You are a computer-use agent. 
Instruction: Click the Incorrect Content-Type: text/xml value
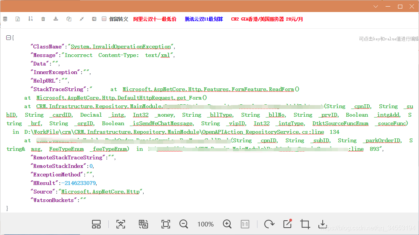[x=117, y=55]
